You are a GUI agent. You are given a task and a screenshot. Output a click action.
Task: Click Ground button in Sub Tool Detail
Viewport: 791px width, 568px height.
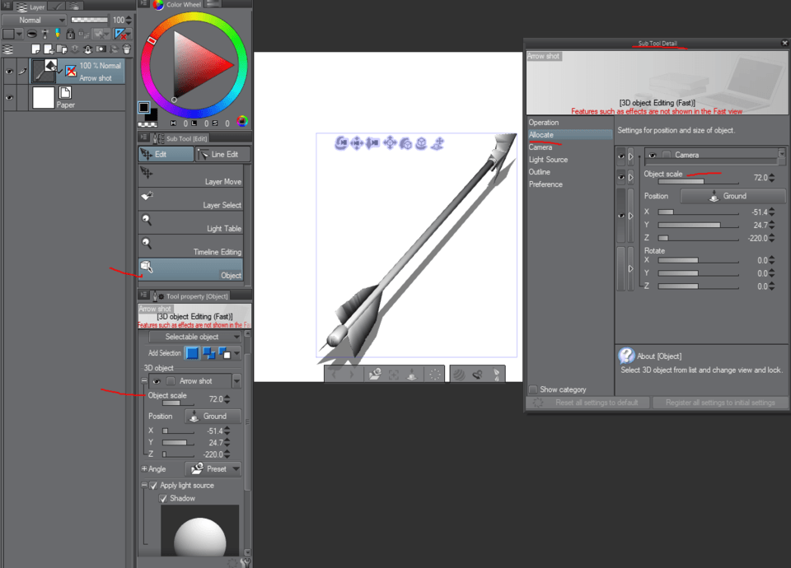pyautogui.click(x=732, y=196)
